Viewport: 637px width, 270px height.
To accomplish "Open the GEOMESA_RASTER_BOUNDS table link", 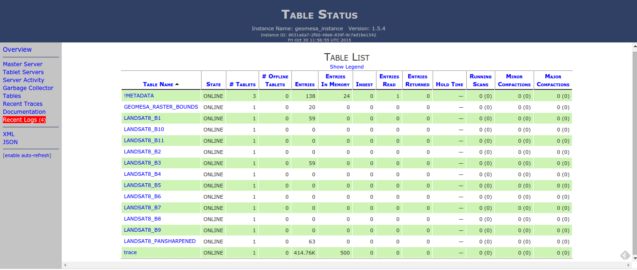I will [x=161, y=107].
